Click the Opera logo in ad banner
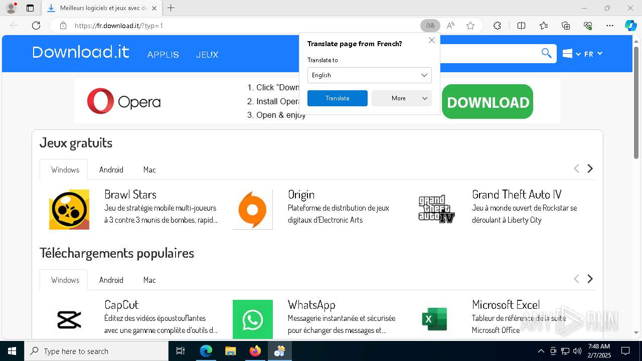642x361 pixels. tap(124, 101)
